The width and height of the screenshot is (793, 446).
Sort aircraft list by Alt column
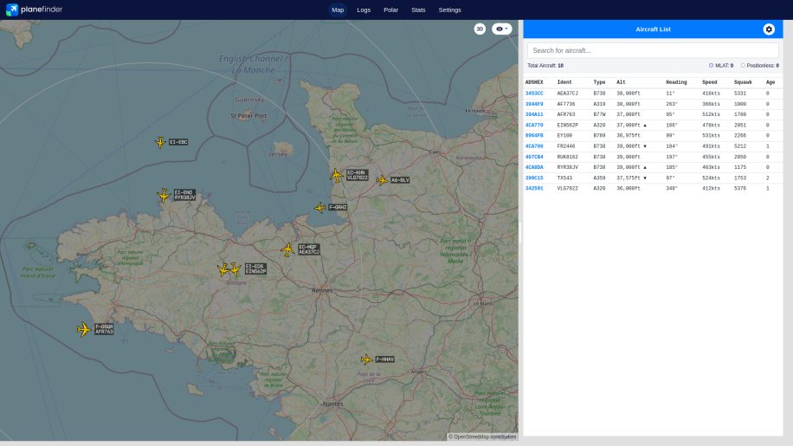(x=621, y=82)
